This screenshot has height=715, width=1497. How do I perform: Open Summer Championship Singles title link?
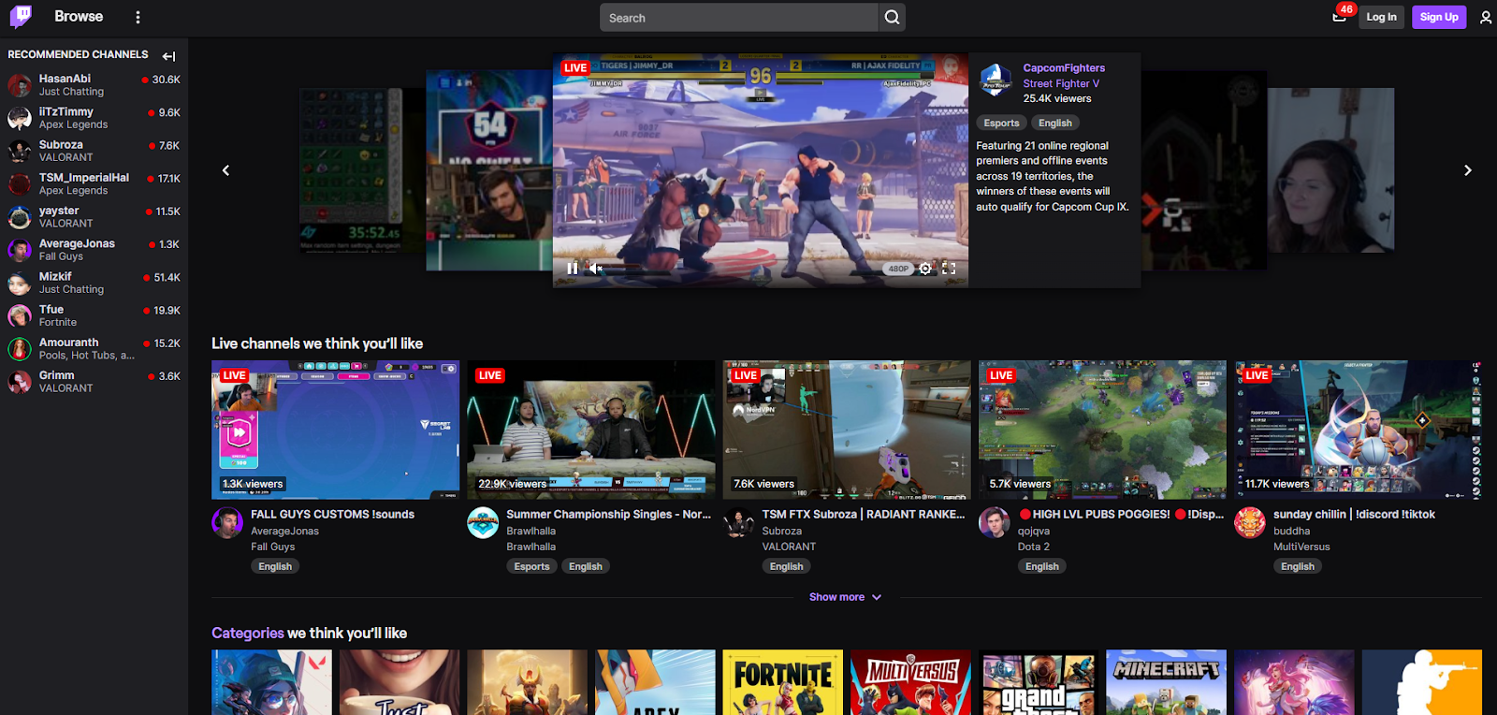click(609, 515)
